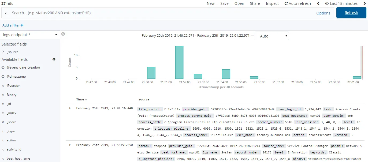This screenshot has width=368, height=162.
Task: Click the clock icon beside @timestamp
Action: point(3,77)
